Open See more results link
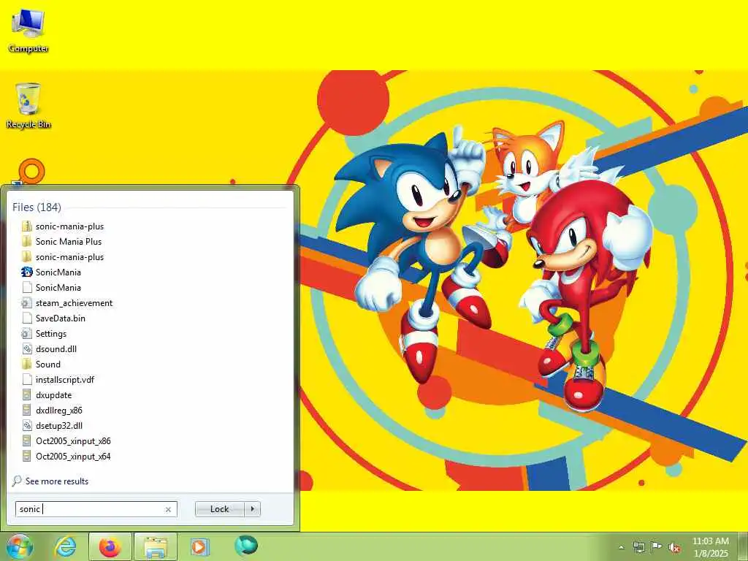 [x=57, y=481]
